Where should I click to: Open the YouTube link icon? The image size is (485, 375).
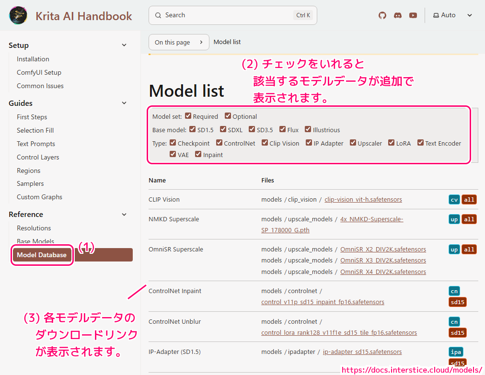point(413,15)
